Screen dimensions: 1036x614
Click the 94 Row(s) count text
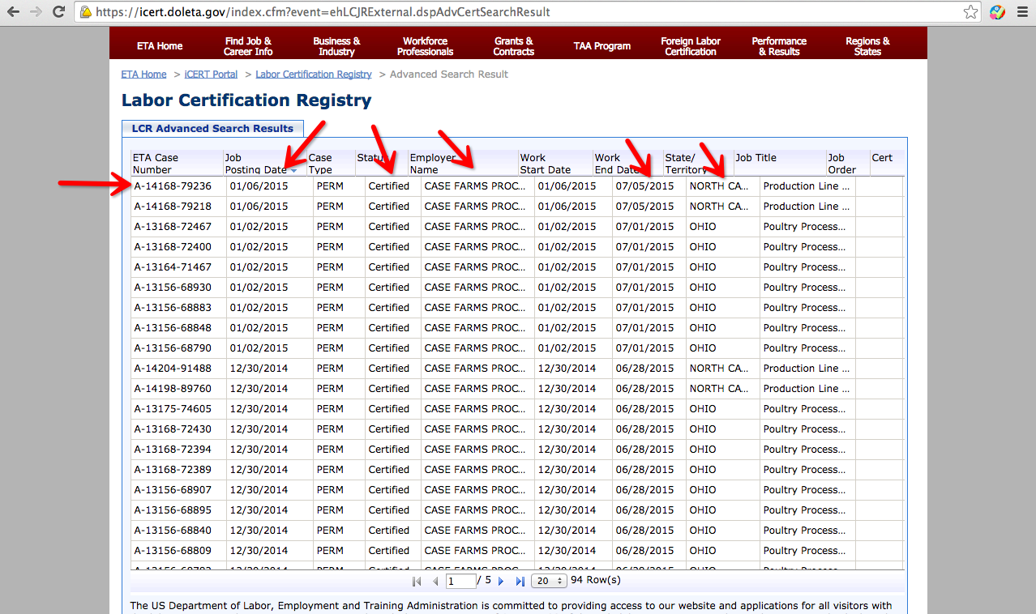pyautogui.click(x=596, y=580)
